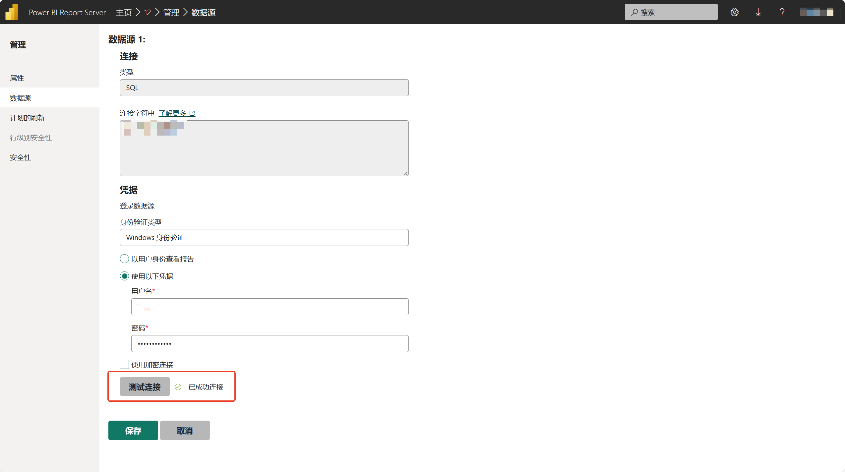Select the 使用以下凭据 radio button
The image size is (845, 472).
pos(124,275)
